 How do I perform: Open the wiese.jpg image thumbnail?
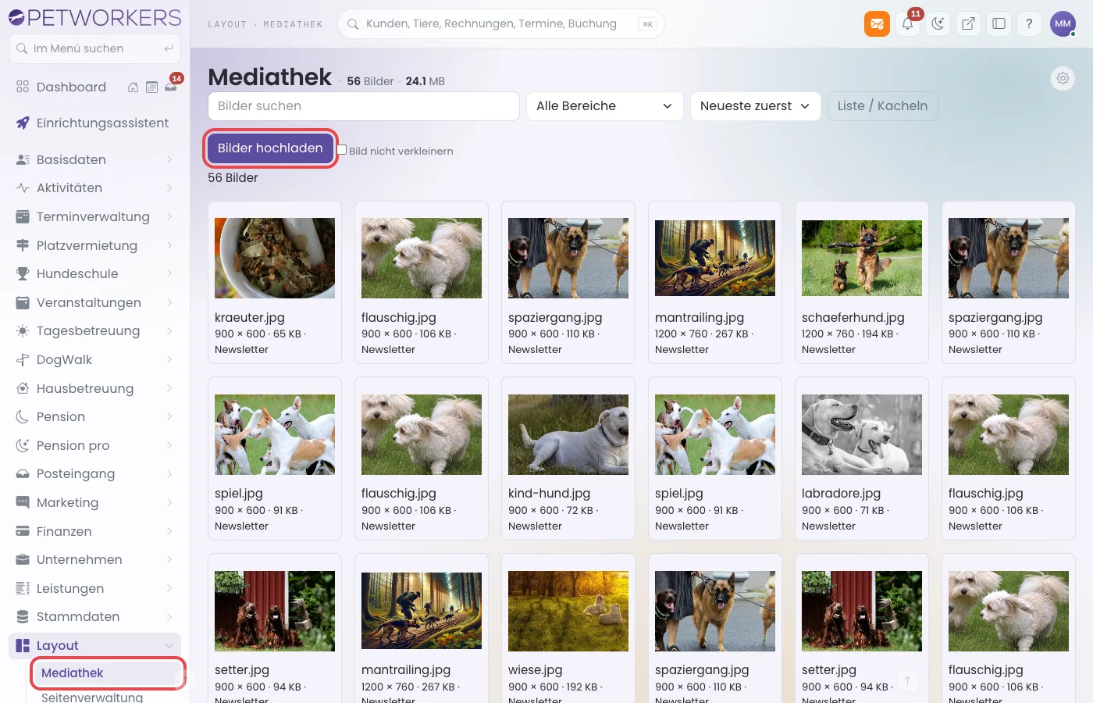(568, 611)
